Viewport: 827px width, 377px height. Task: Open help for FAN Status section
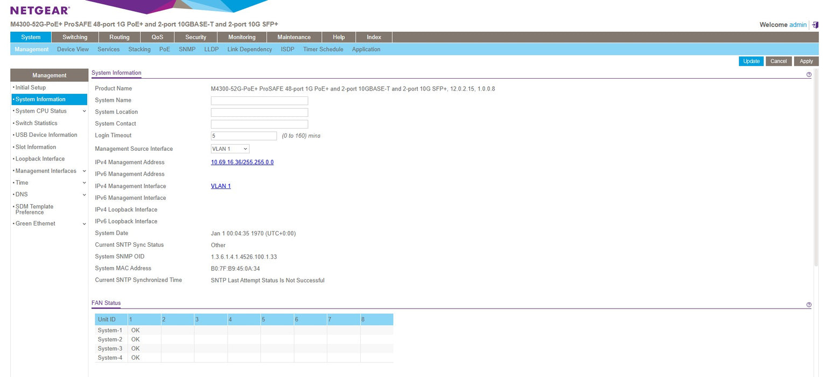[x=809, y=305]
